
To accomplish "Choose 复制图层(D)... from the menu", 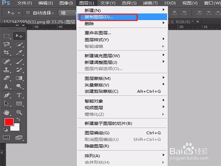I will click(x=122, y=17).
